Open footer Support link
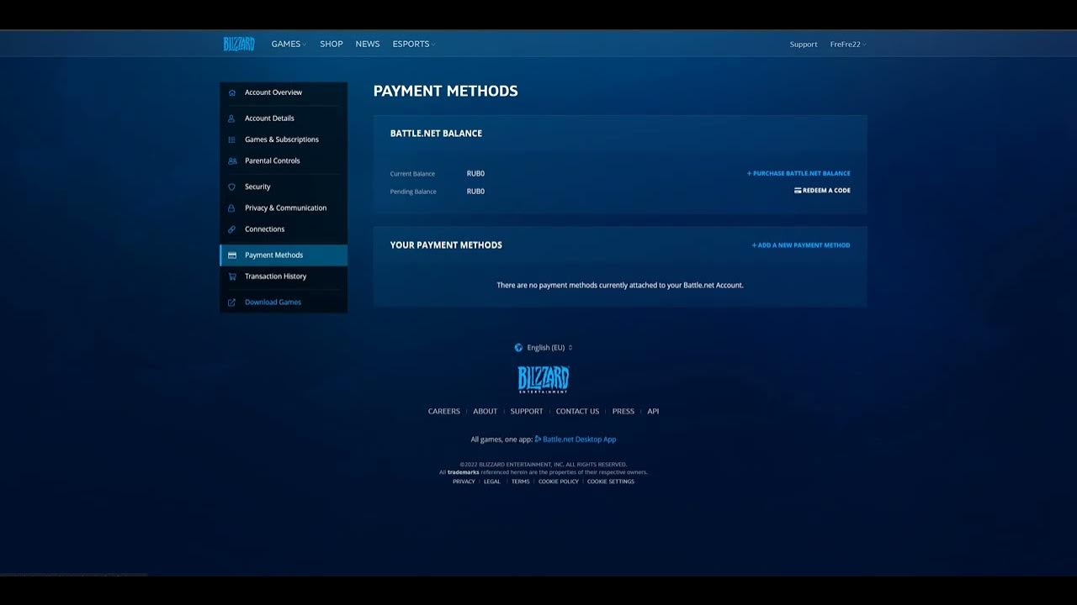Viewport: 1077px width, 605px height. [527, 411]
